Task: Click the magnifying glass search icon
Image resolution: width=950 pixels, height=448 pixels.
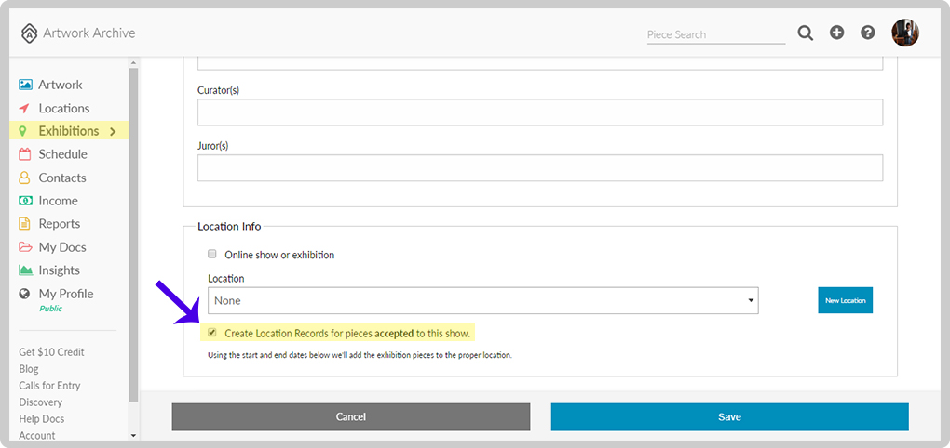Action: coord(805,33)
